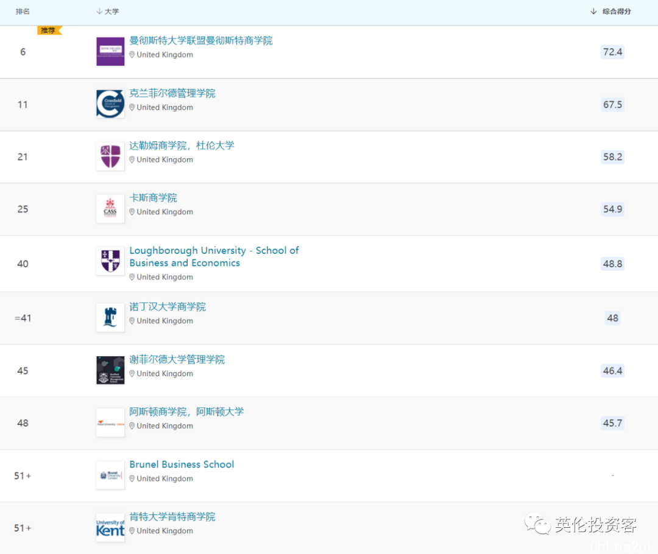Select the score 45.7

point(613,423)
